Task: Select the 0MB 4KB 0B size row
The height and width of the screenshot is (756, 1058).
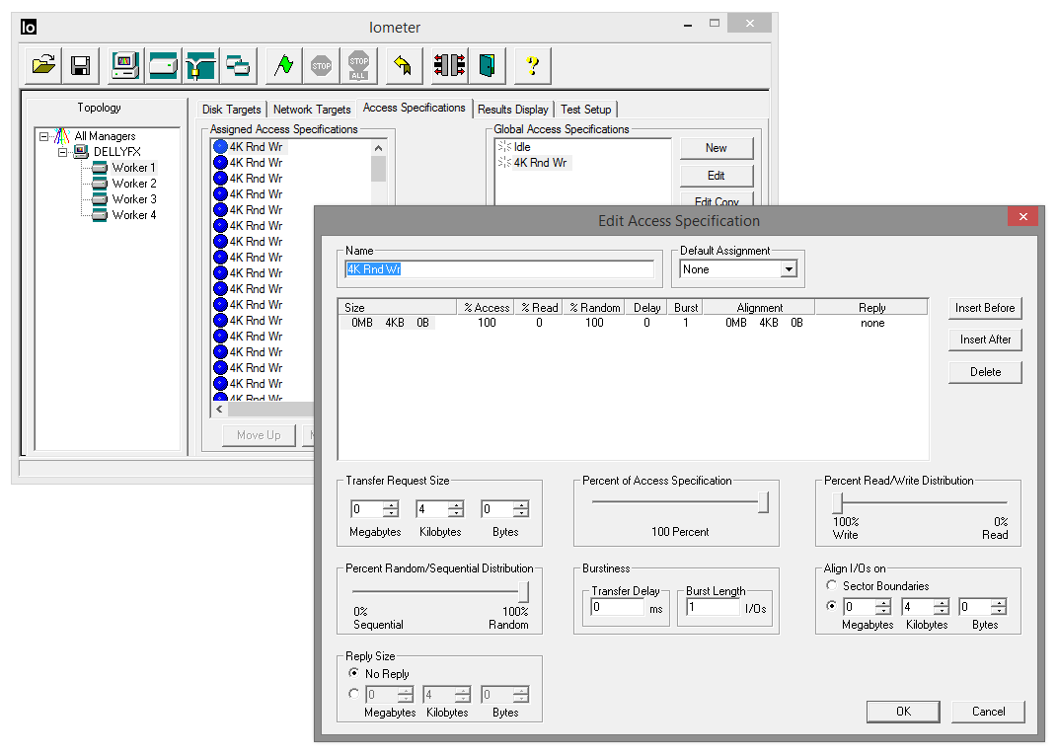Action: (x=389, y=323)
